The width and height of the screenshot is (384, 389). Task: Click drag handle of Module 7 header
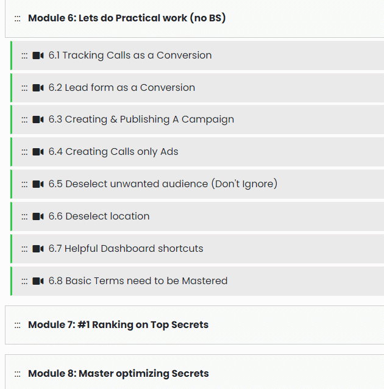pyautogui.click(x=18, y=325)
